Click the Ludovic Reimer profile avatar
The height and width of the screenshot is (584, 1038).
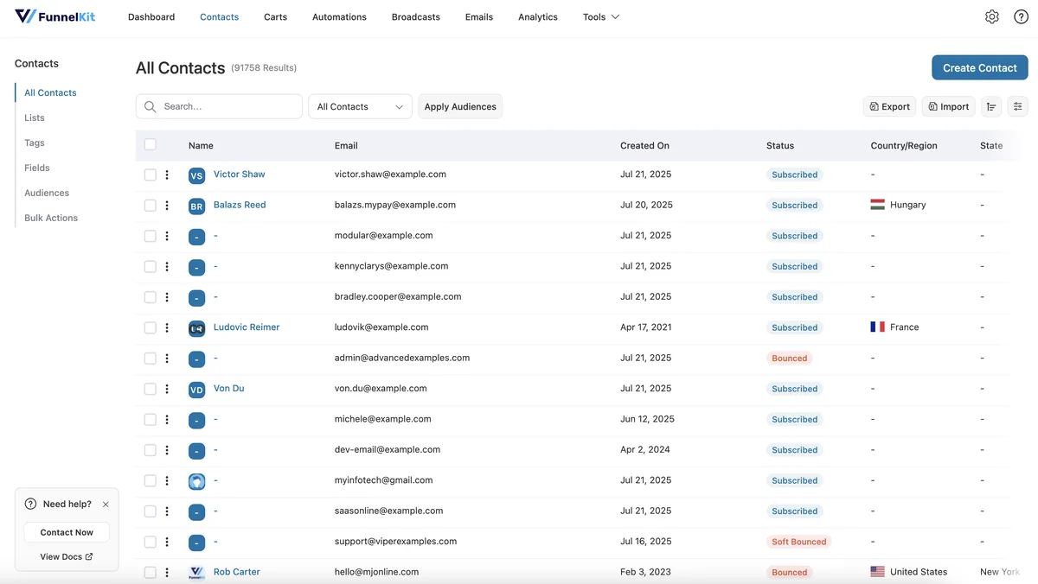(196, 328)
